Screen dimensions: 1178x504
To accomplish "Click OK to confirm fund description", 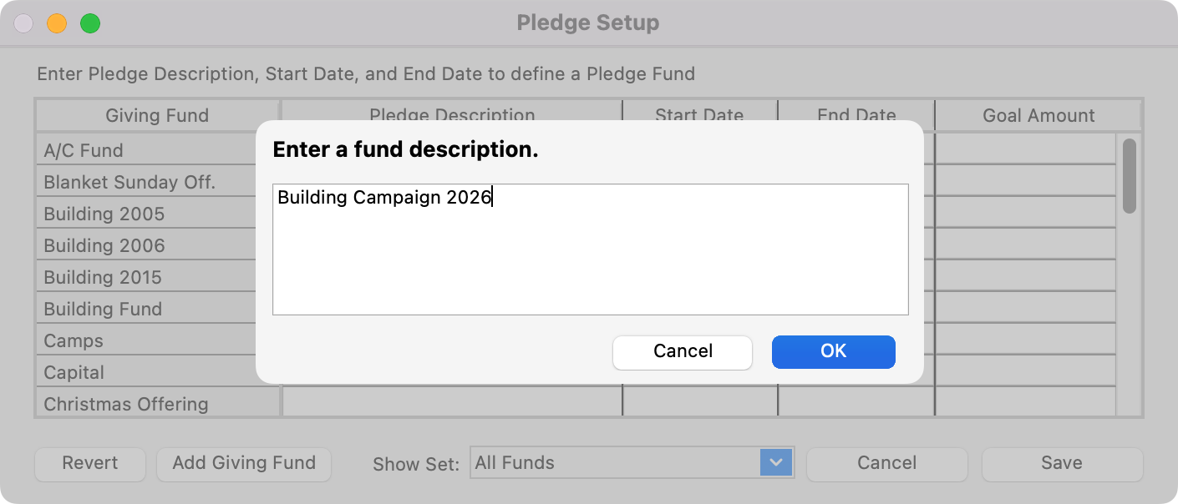I will coord(832,352).
